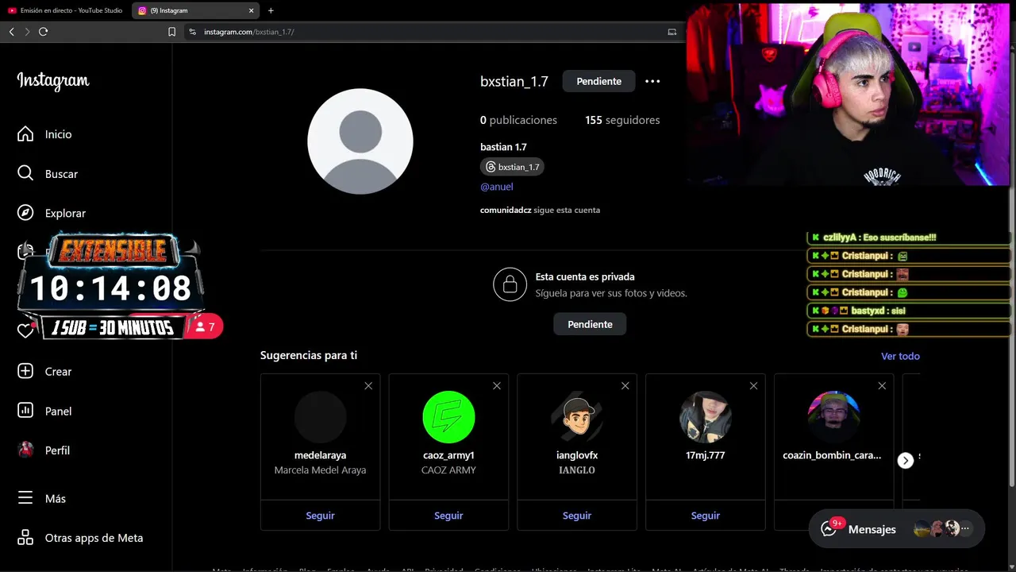The height and width of the screenshot is (572, 1016).
Task: Open the Más hamburger menu
Action: click(x=25, y=498)
